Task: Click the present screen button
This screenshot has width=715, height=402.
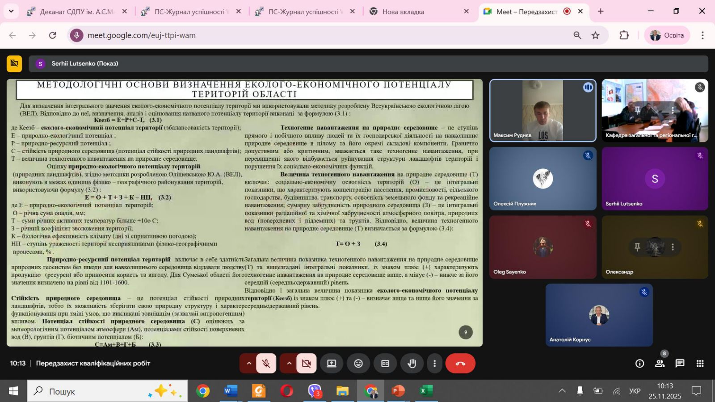Action: click(332, 364)
